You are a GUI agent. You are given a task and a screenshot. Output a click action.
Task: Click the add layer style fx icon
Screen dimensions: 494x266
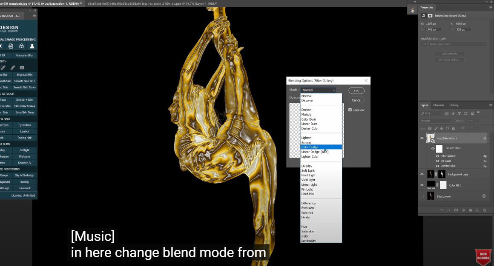point(448,210)
